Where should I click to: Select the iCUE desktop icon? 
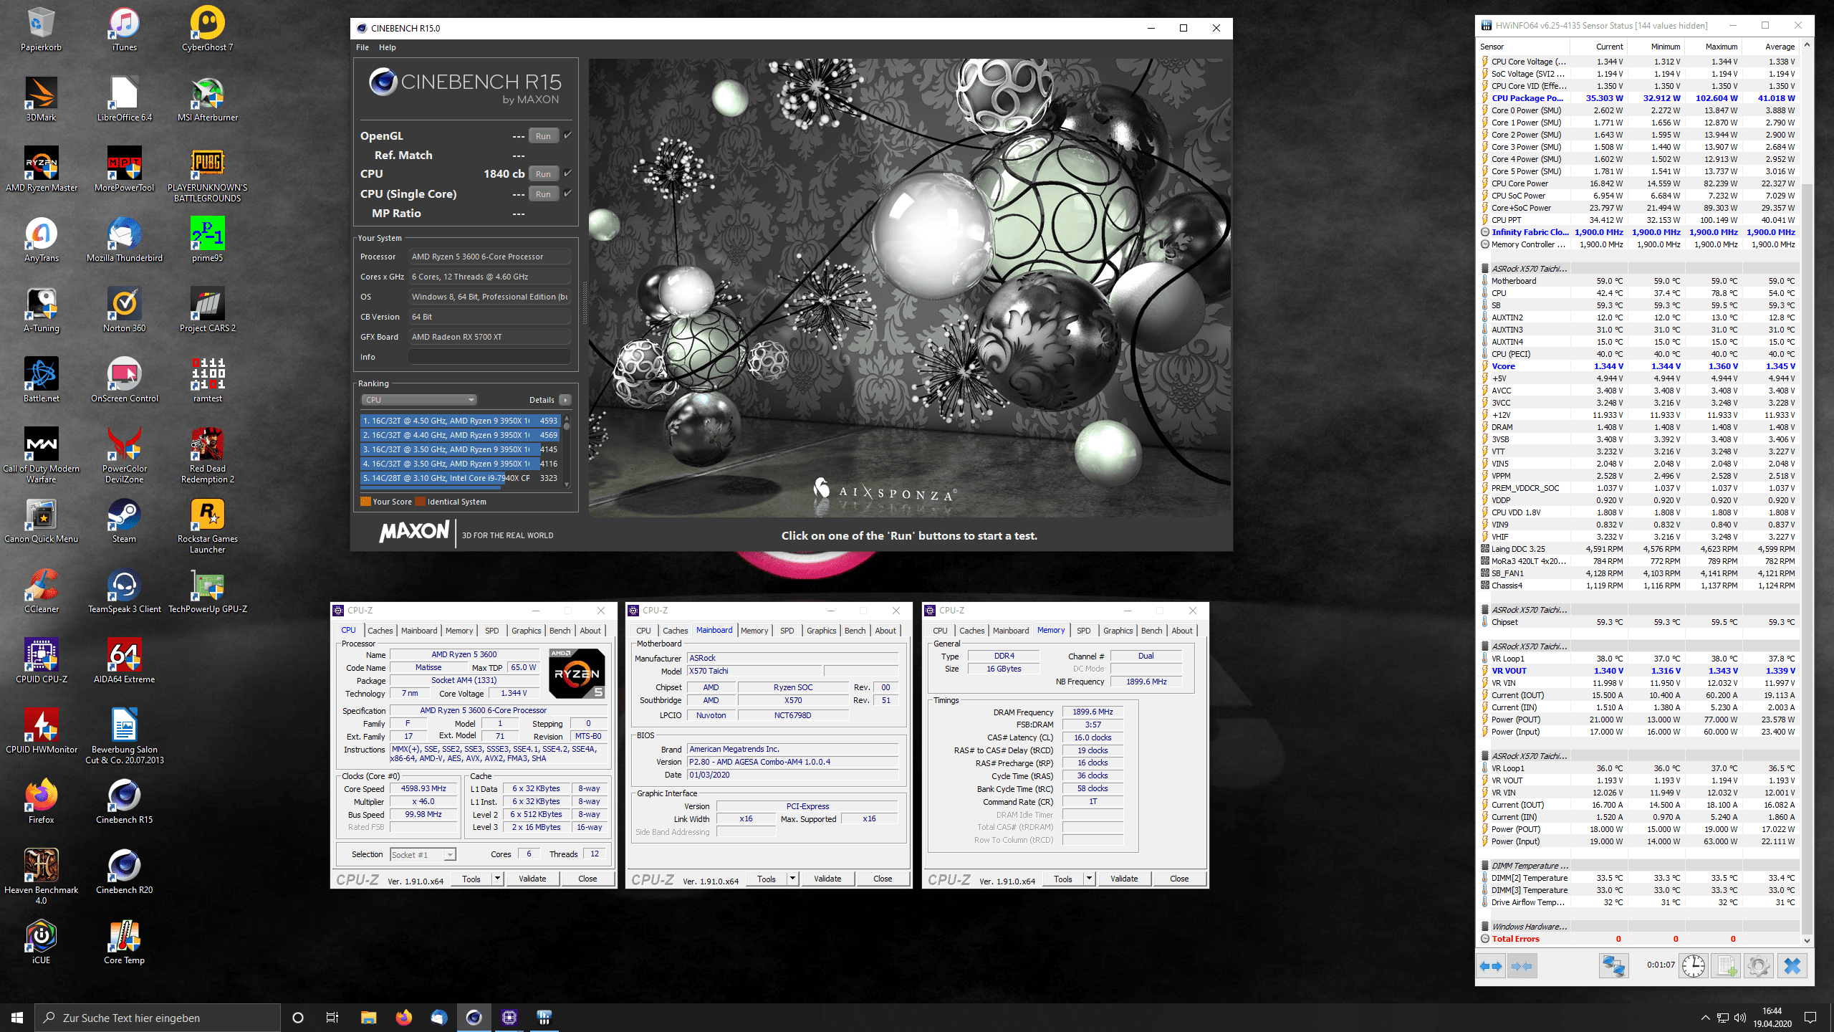(x=42, y=942)
